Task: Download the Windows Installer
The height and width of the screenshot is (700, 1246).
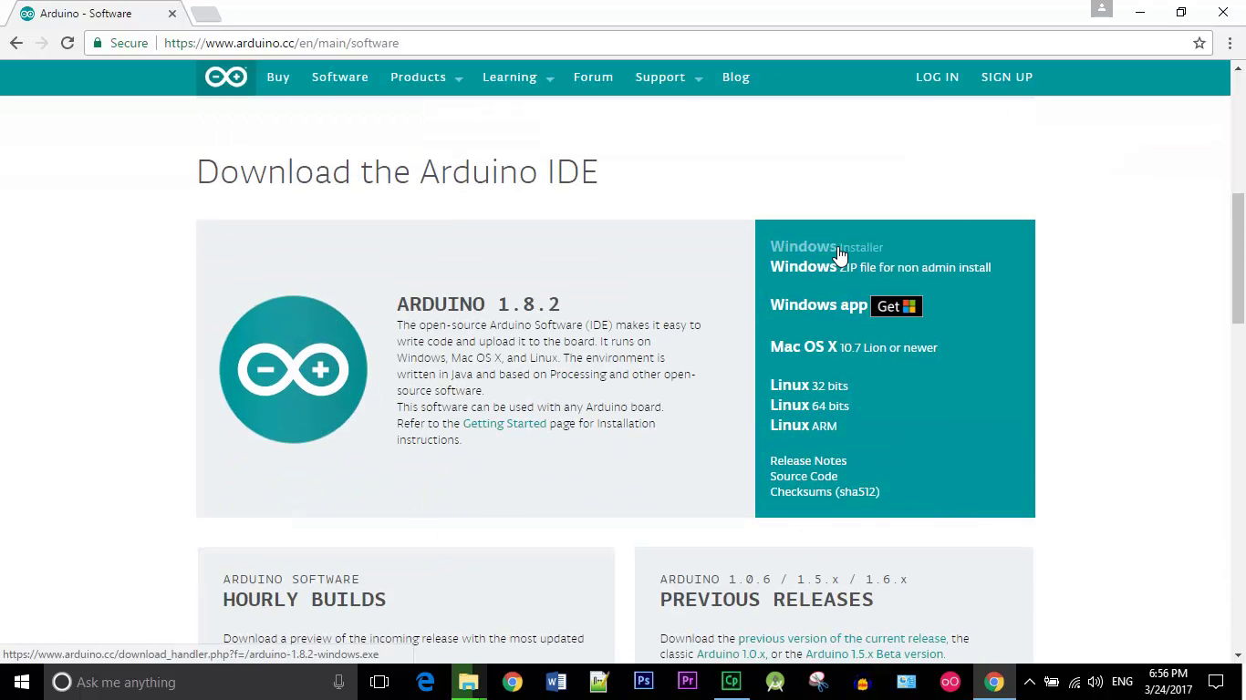Action: click(x=826, y=247)
